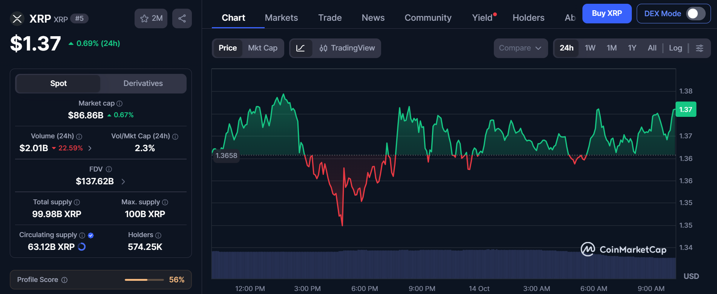Show Total supply info icon
This screenshot has width=717, height=294.
coord(77,202)
